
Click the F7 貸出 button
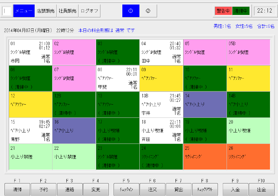[179, 190]
